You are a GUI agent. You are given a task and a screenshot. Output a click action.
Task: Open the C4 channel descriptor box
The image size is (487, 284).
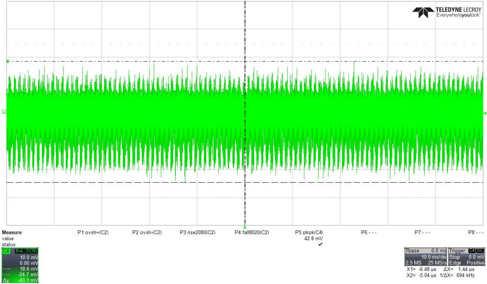(x=20, y=265)
